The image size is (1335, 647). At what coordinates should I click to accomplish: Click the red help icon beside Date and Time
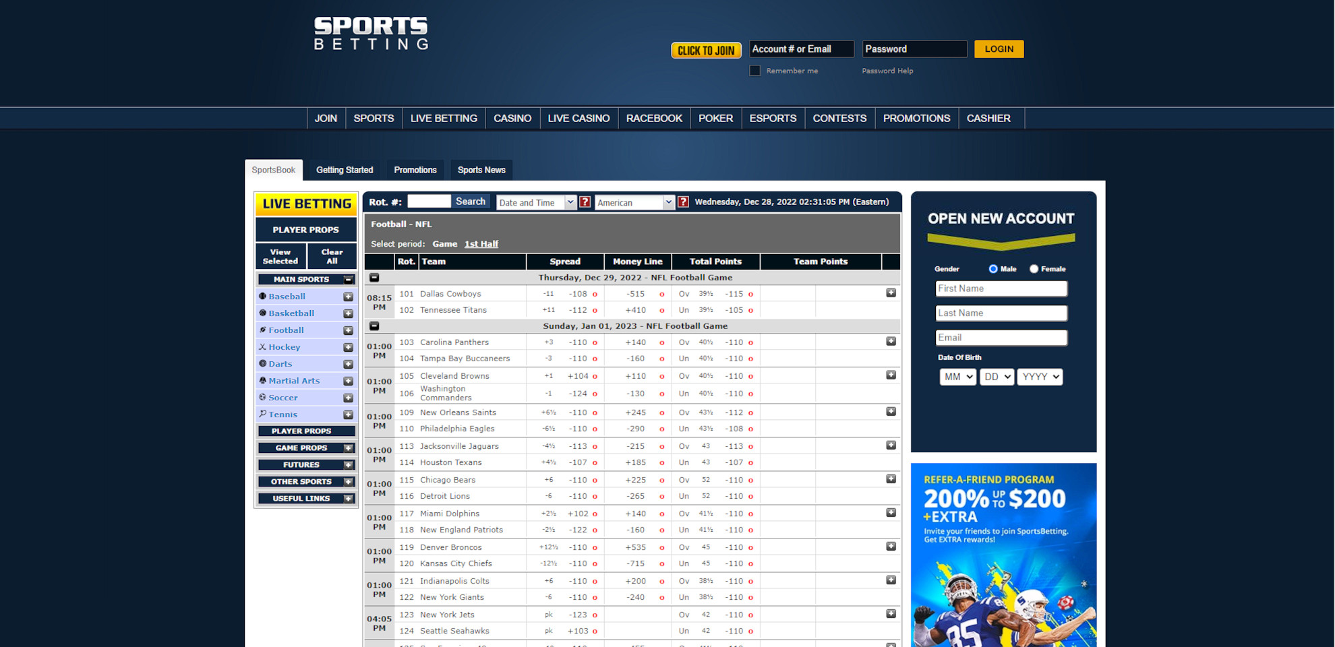[x=585, y=202]
